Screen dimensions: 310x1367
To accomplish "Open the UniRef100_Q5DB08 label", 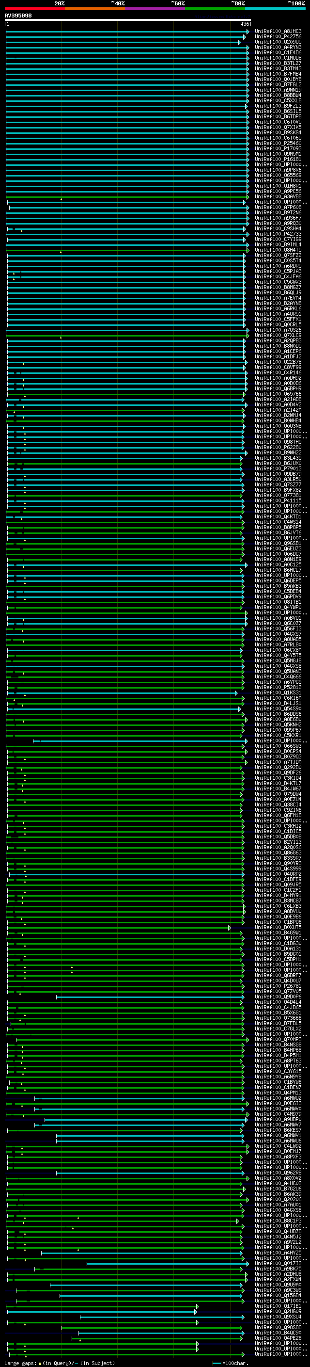I will click(278, 836).
